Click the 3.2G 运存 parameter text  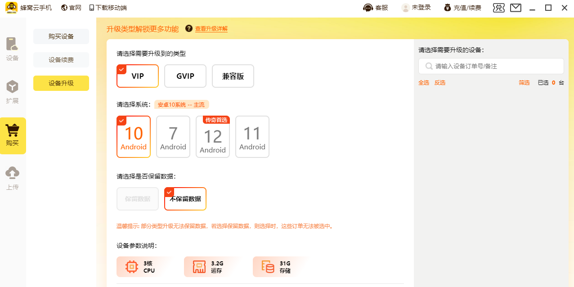[x=217, y=267]
